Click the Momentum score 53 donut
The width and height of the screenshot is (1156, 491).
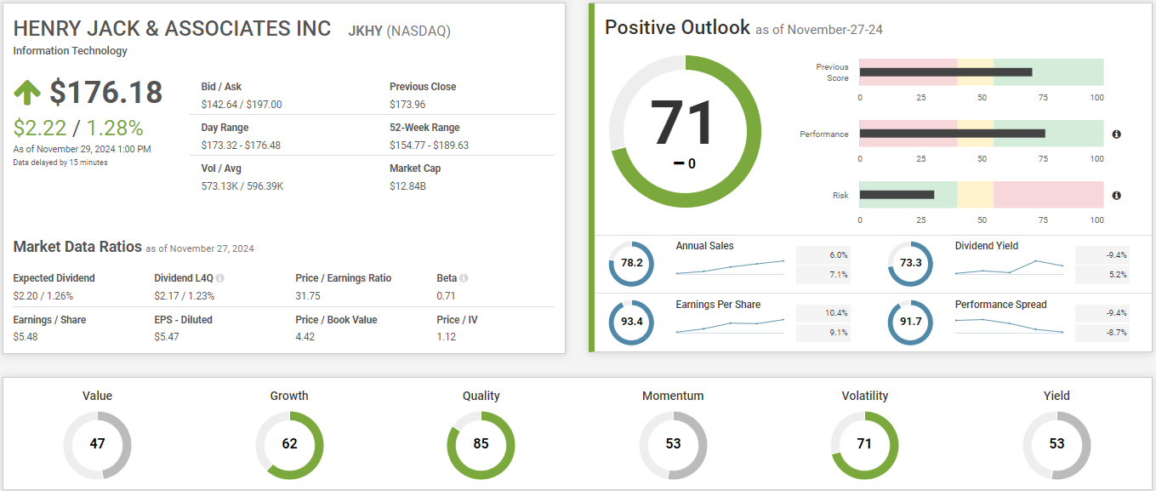(673, 444)
